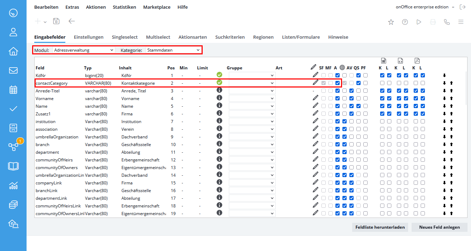Screen dimensions: 471x251
Task: Edit the Vorname field with the pencil icon
Action: (x=315, y=98)
